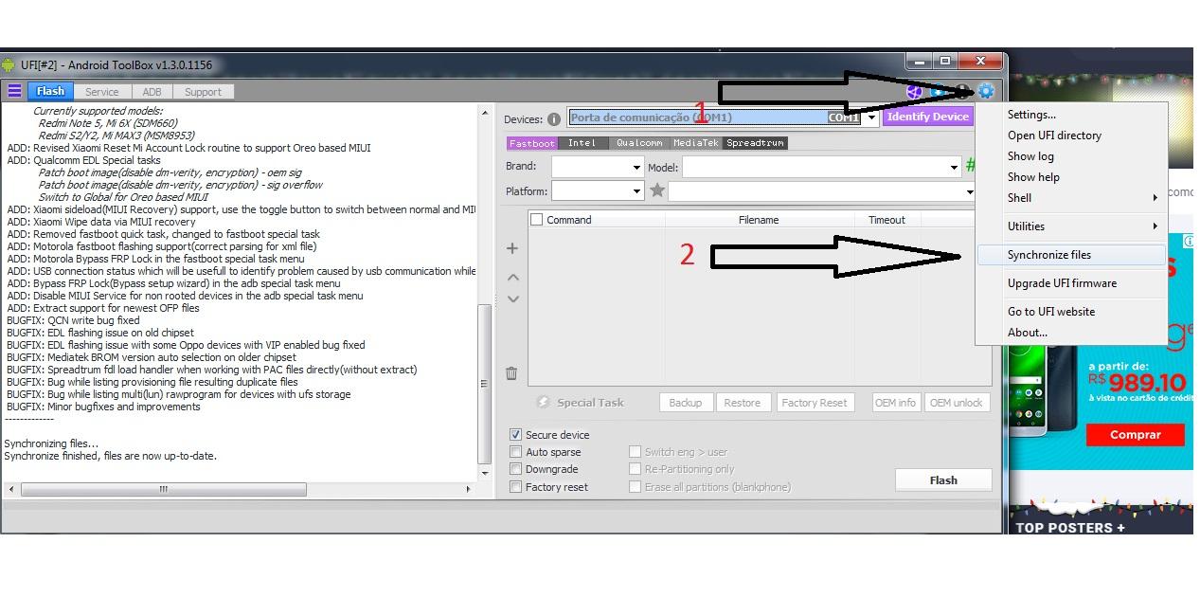Click the Factory Reset button

[814, 403]
